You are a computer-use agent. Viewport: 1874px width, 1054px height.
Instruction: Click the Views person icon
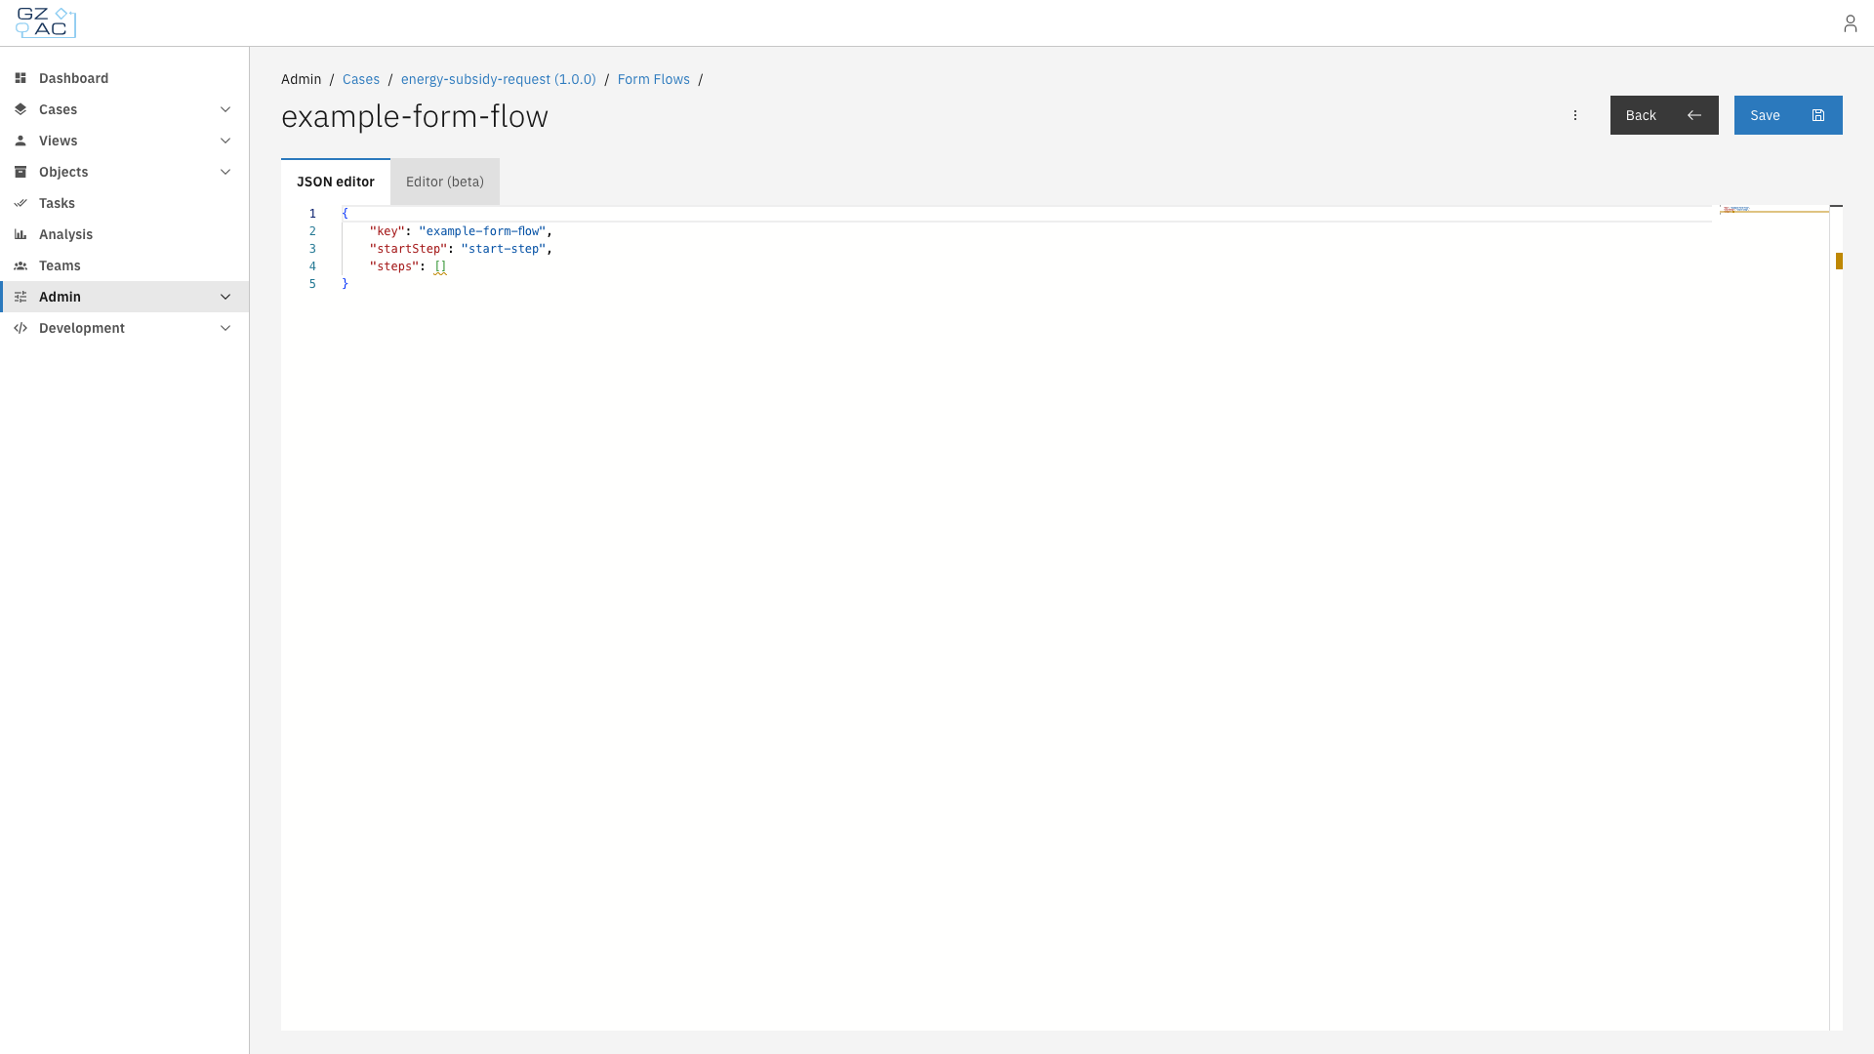20,141
